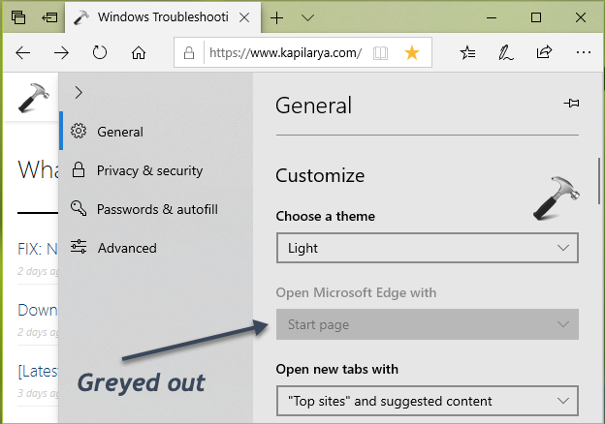The width and height of the screenshot is (605, 424).
Task: Open Passwords & autofill settings
Action: coord(156,209)
